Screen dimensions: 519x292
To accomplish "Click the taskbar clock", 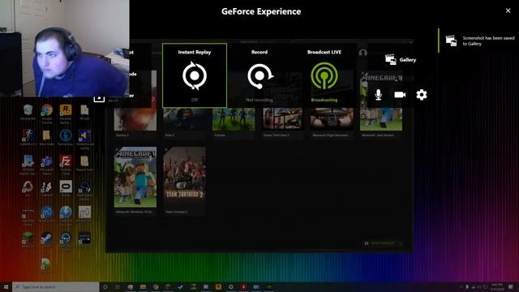I will (496, 286).
